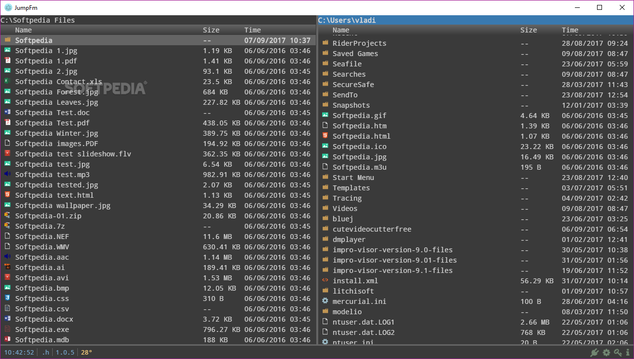Viewport: 634px width, 359px height.
Task: Click the image icon beside Softpedia.gif
Action: click(x=325, y=115)
